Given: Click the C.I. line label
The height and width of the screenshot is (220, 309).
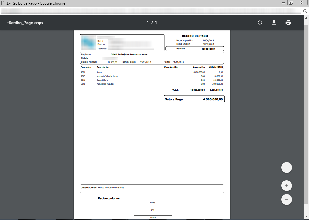Looking at the screenshot, I should pos(153,210).
